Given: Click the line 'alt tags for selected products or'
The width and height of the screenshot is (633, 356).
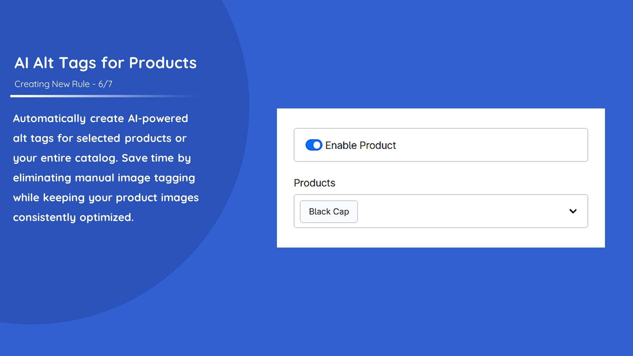Looking at the screenshot, I should point(100,138).
